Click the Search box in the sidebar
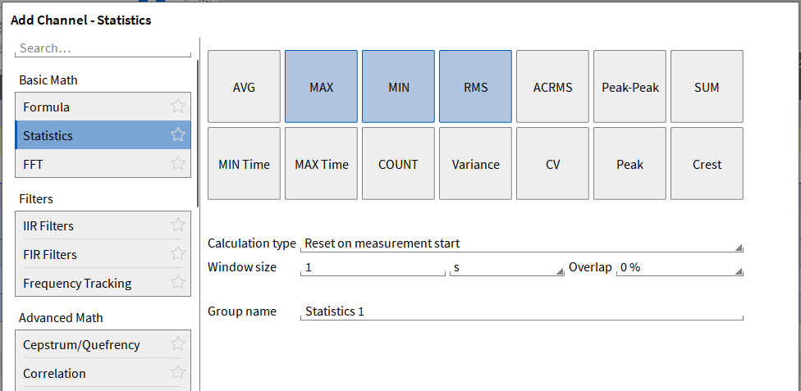This screenshot has width=801, height=391. pos(103,48)
